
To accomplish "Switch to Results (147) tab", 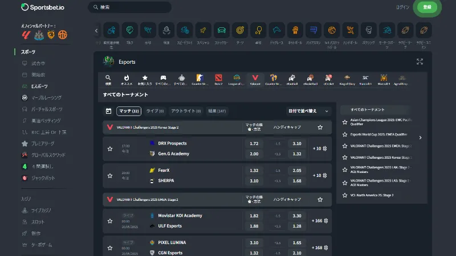I will point(217,111).
